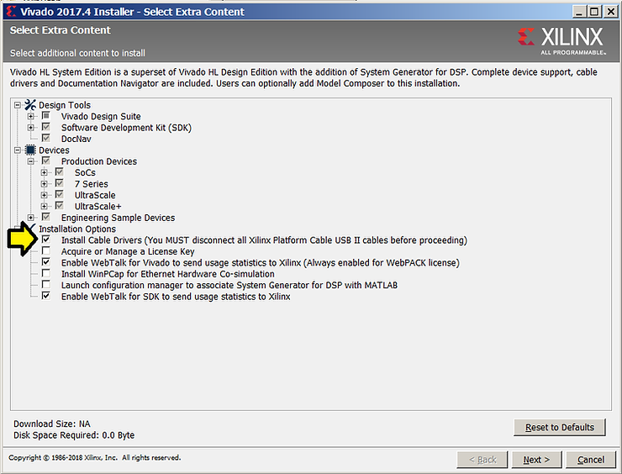The height and width of the screenshot is (474, 622).
Task: Expand the SoCs node
Action: [x=44, y=172]
